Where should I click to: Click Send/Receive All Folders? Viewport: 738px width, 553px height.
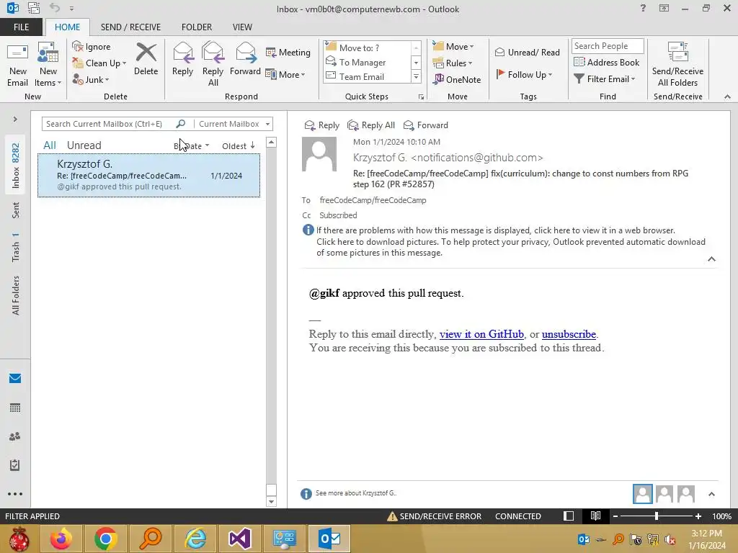(677, 65)
